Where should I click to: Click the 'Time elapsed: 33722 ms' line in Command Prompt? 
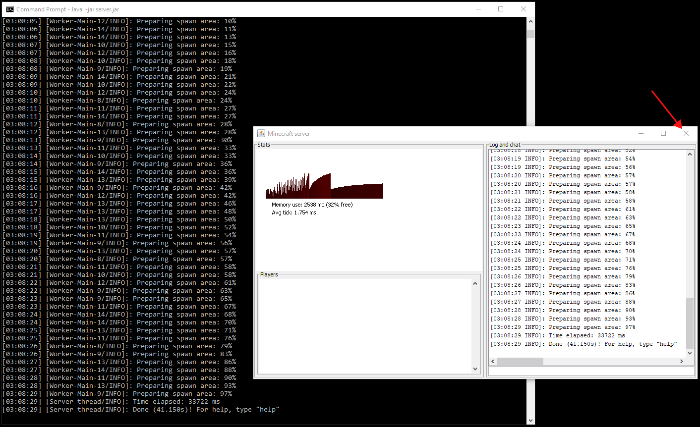(x=111, y=402)
